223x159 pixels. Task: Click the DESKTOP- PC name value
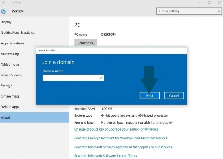(108, 35)
